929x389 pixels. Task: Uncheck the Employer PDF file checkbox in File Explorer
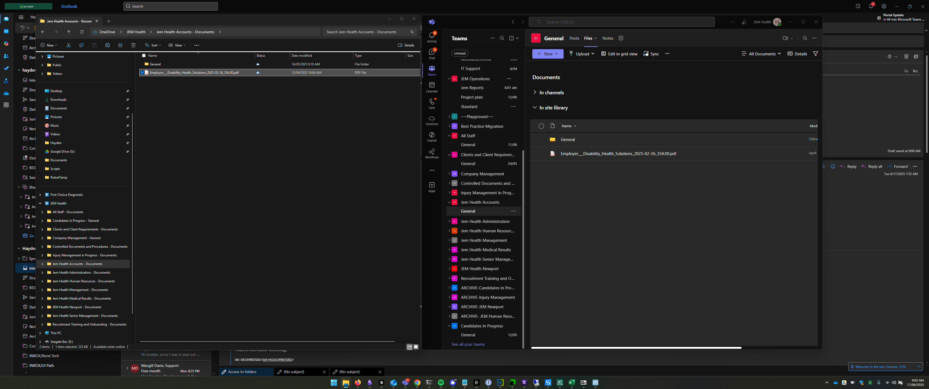tap(142, 72)
